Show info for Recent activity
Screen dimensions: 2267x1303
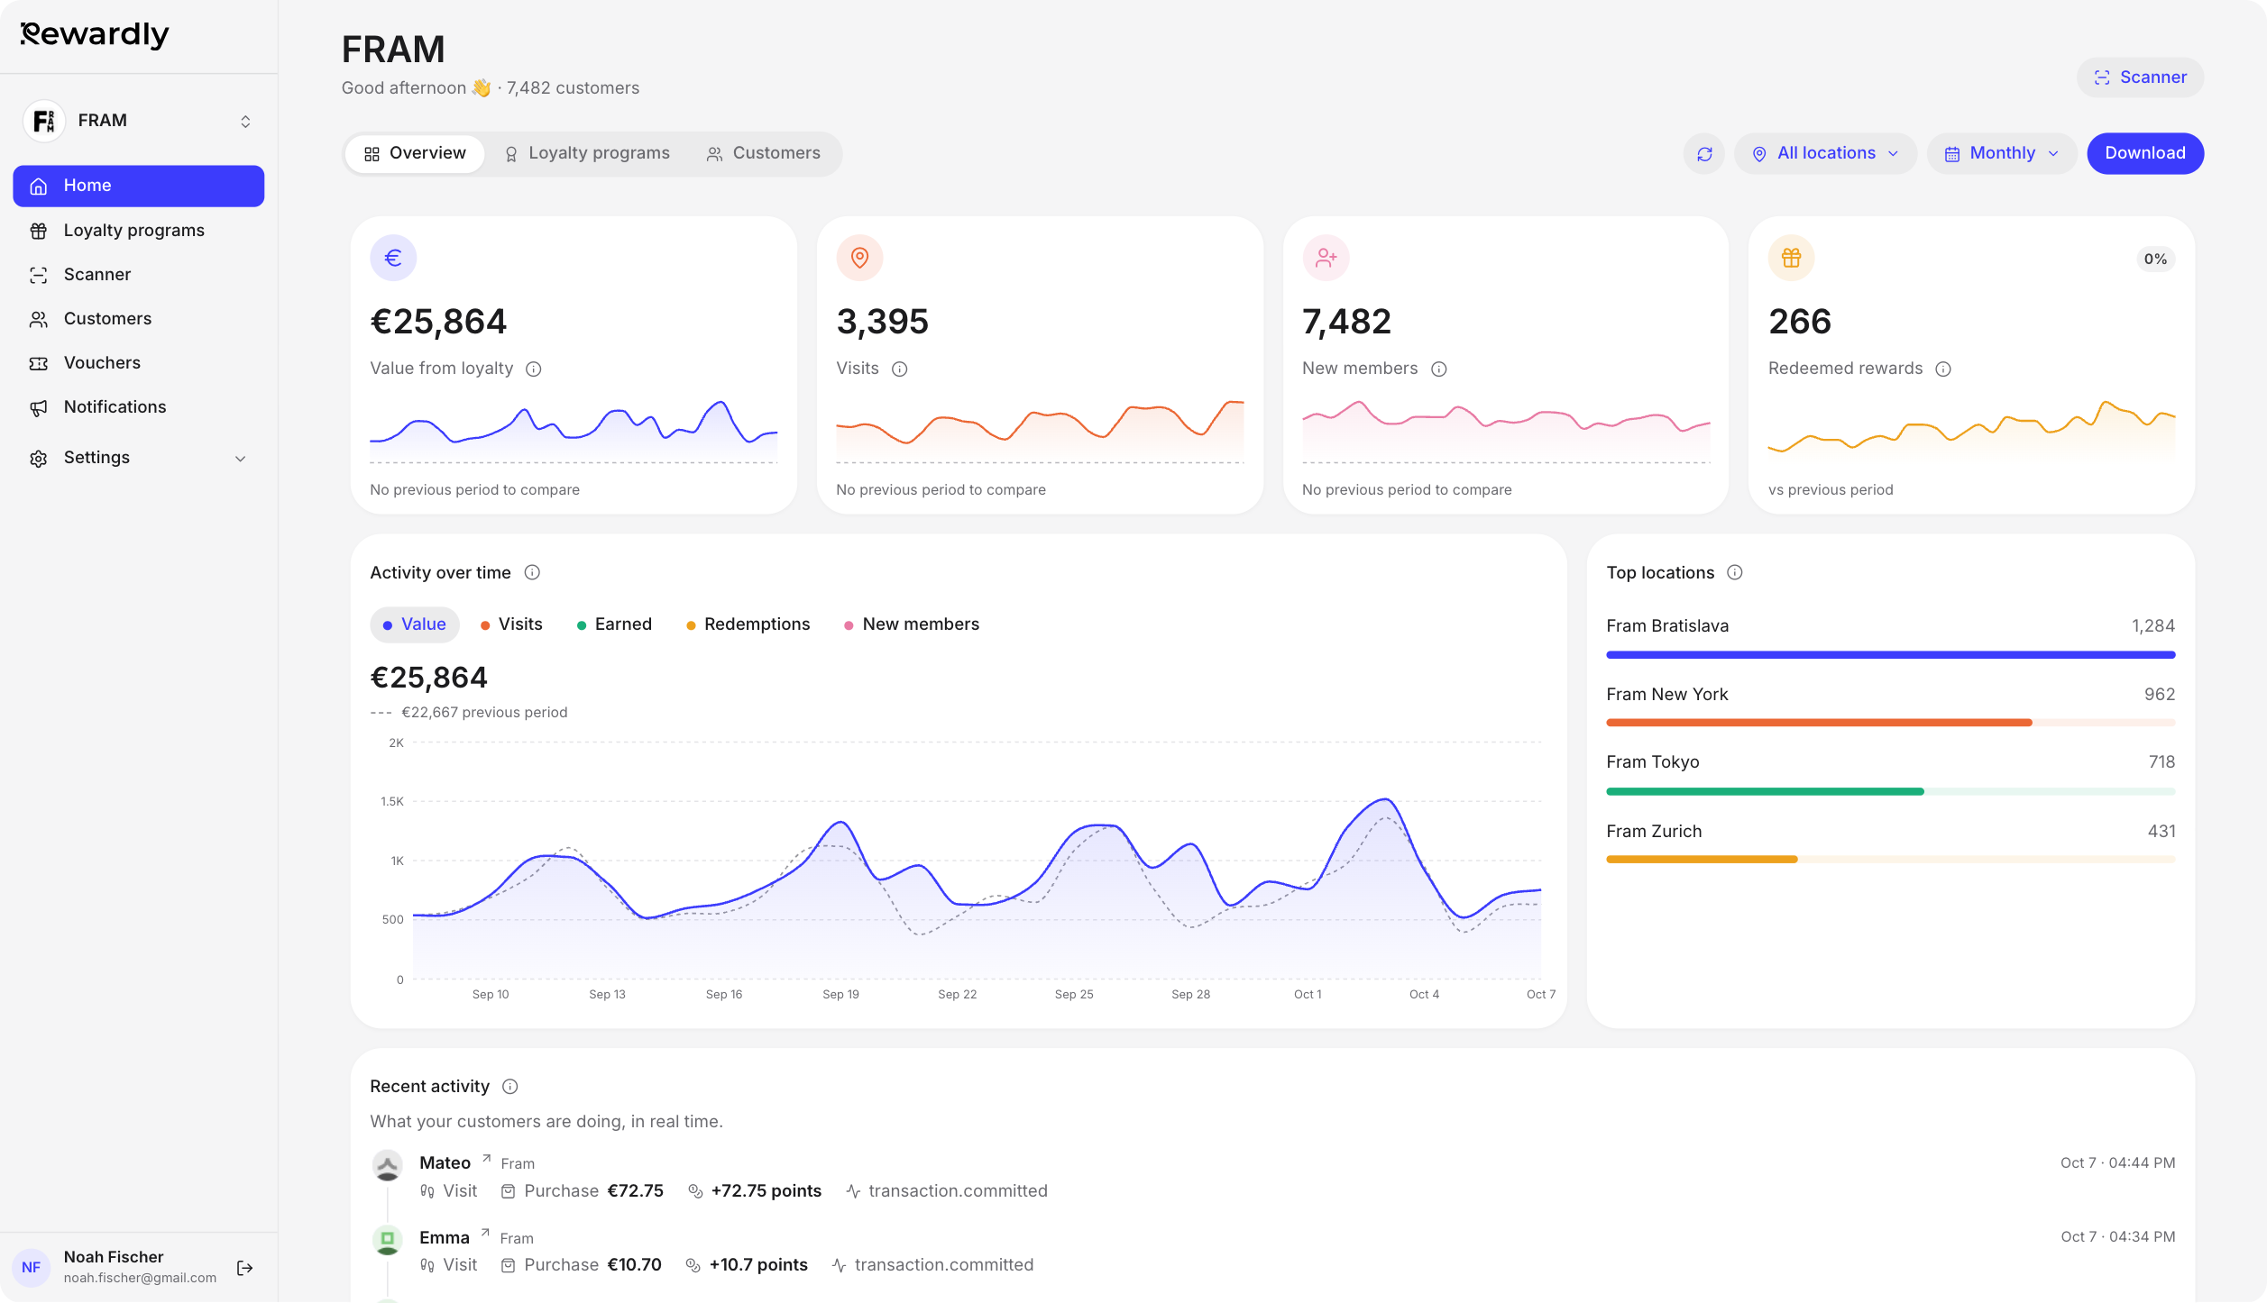point(510,1087)
